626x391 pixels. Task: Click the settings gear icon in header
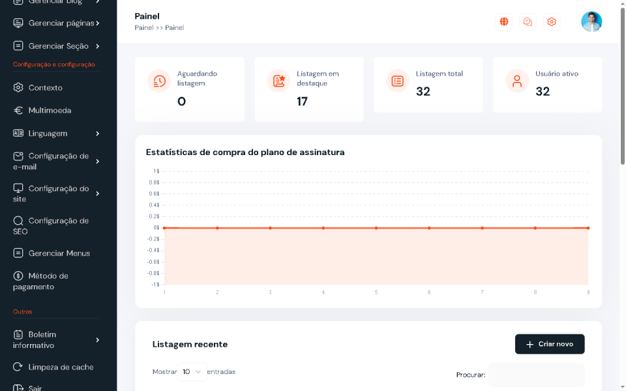tap(552, 22)
